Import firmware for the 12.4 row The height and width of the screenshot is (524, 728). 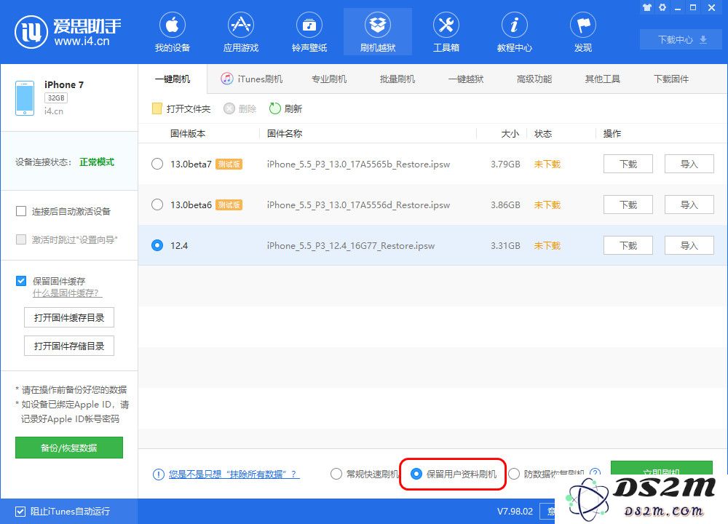(689, 245)
